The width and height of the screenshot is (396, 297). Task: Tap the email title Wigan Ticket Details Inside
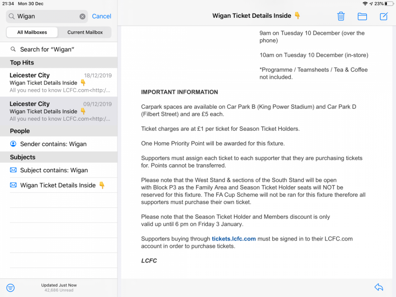256,16
